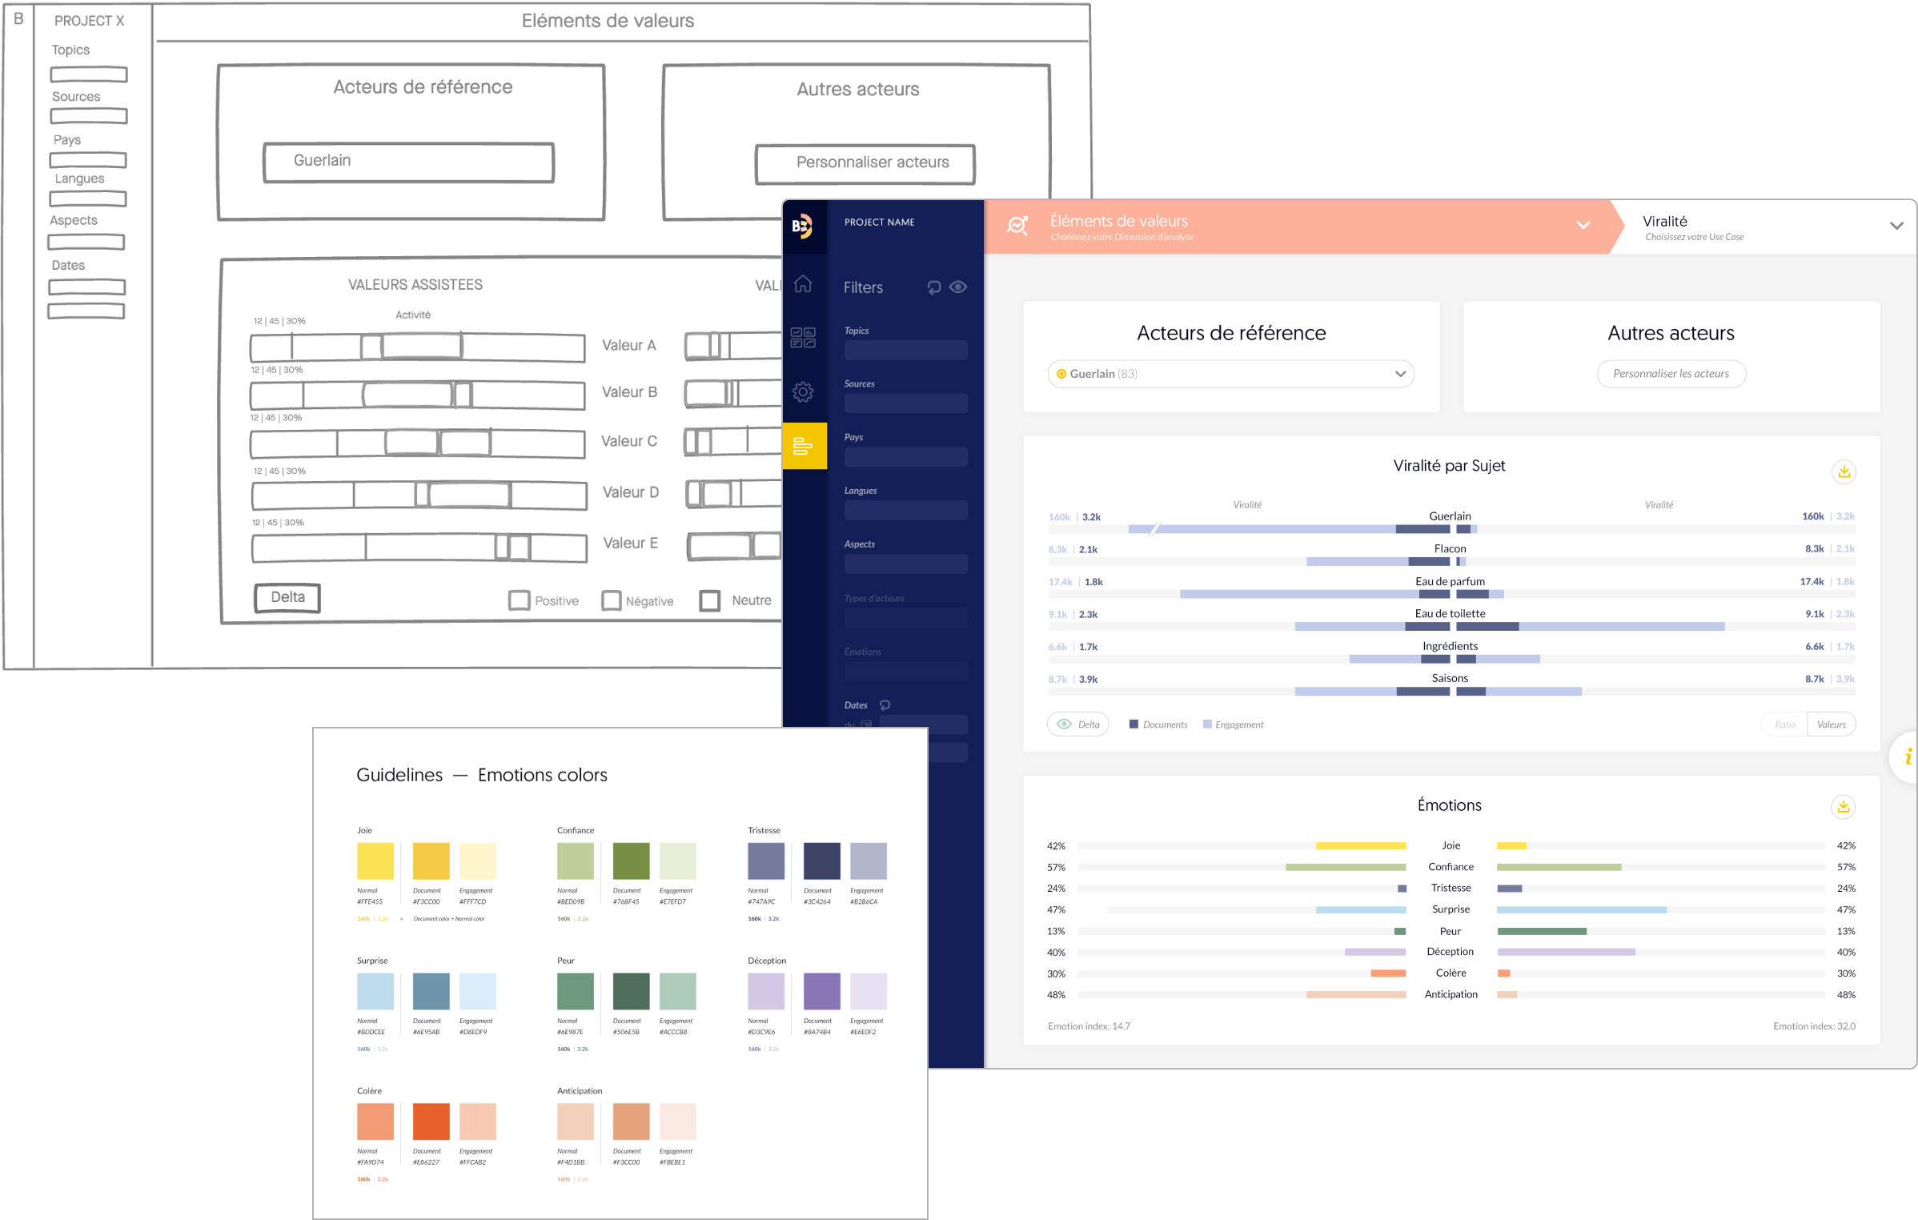Click the Surprise emotion label
This screenshot has width=1918, height=1220.
coord(1450,909)
